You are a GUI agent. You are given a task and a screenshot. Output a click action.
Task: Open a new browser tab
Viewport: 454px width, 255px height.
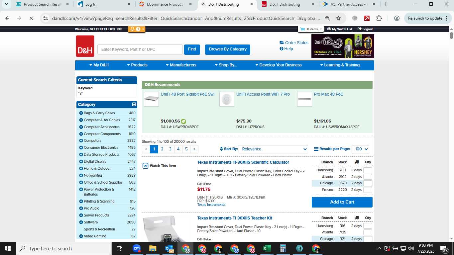pos(386,4)
